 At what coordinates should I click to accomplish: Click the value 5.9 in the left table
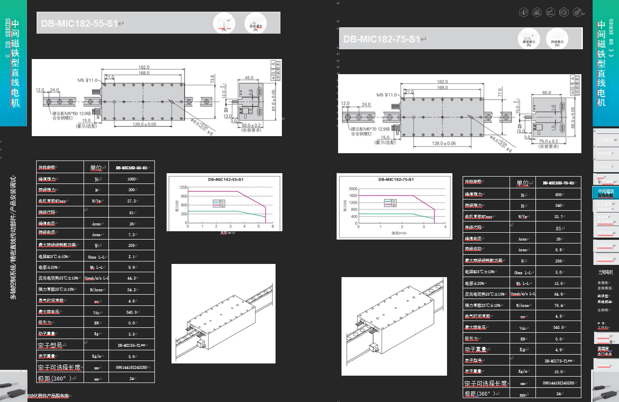[x=131, y=357]
